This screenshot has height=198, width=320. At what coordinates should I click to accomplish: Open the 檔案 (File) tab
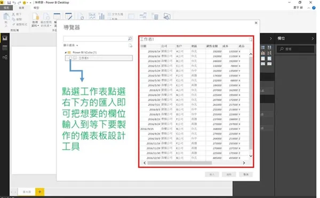click(x=6, y=8)
